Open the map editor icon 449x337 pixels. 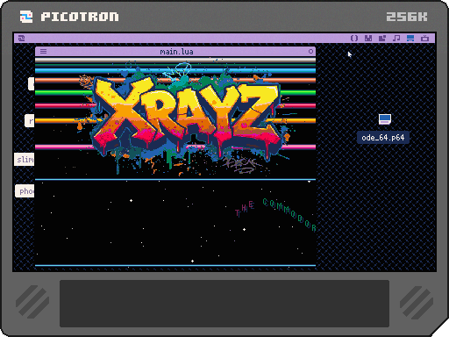click(x=382, y=39)
